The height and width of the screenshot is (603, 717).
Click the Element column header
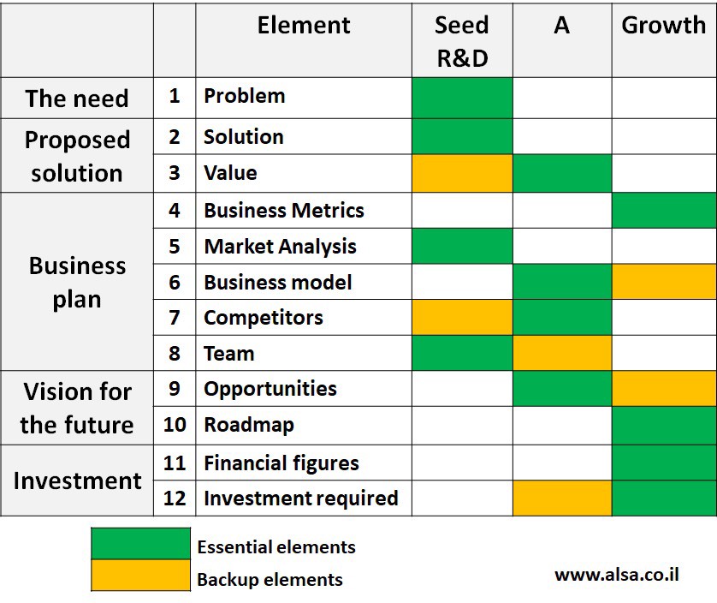coord(304,41)
